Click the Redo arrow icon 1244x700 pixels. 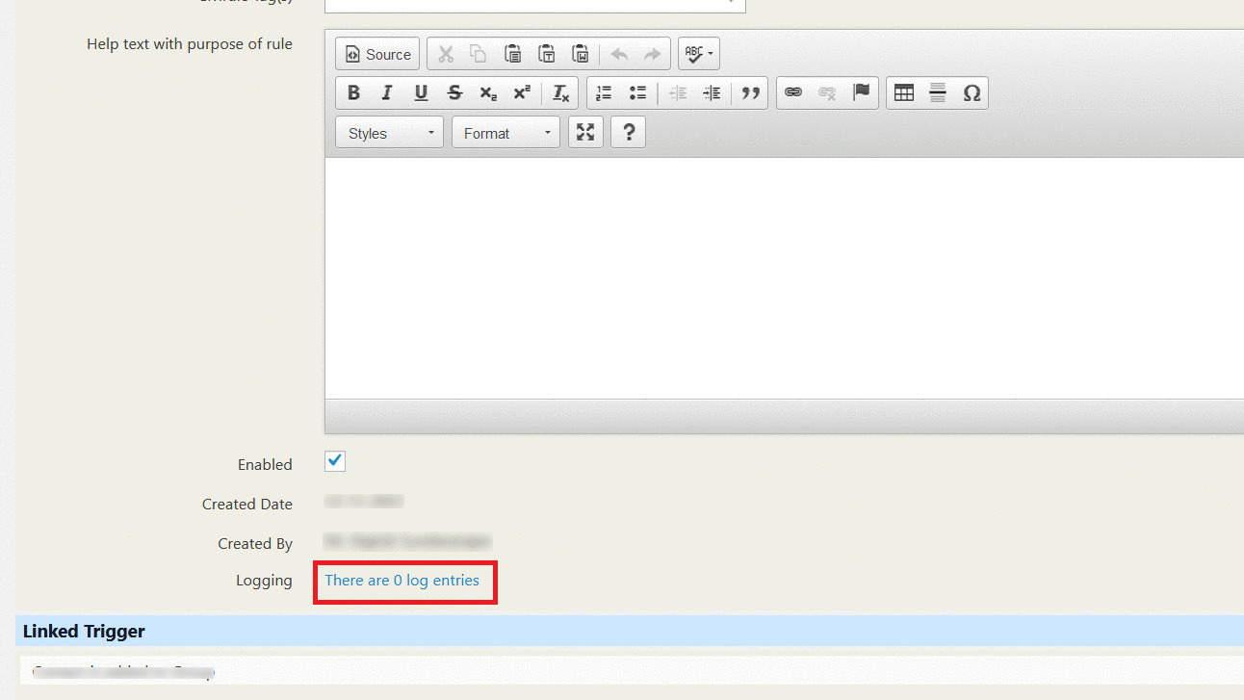pyautogui.click(x=653, y=55)
